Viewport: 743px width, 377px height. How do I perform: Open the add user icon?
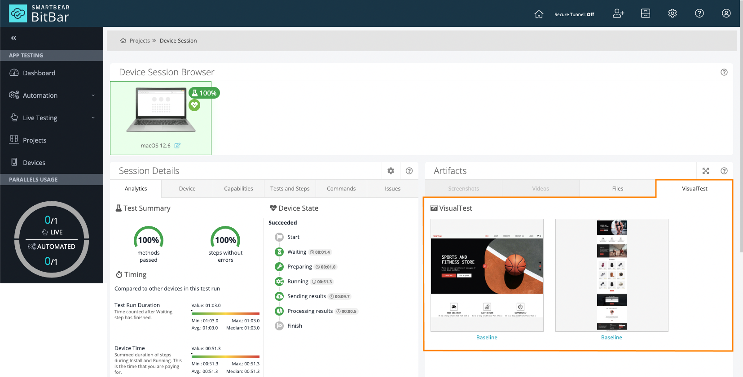[x=618, y=13]
